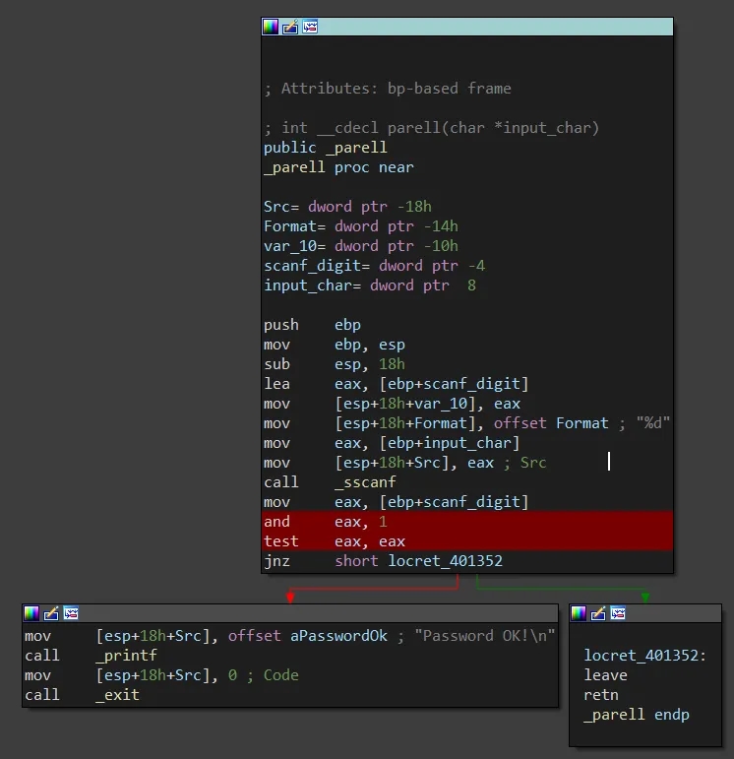Select the 'public _parell' declaration line

click(x=325, y=148)
